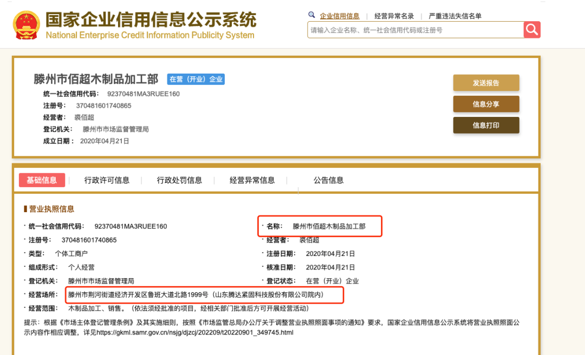Click the 核准日期 value 2020年04月21日
The width and height of the screenshot is (585, 355).
pyautogui.click(x=330, y=267)
